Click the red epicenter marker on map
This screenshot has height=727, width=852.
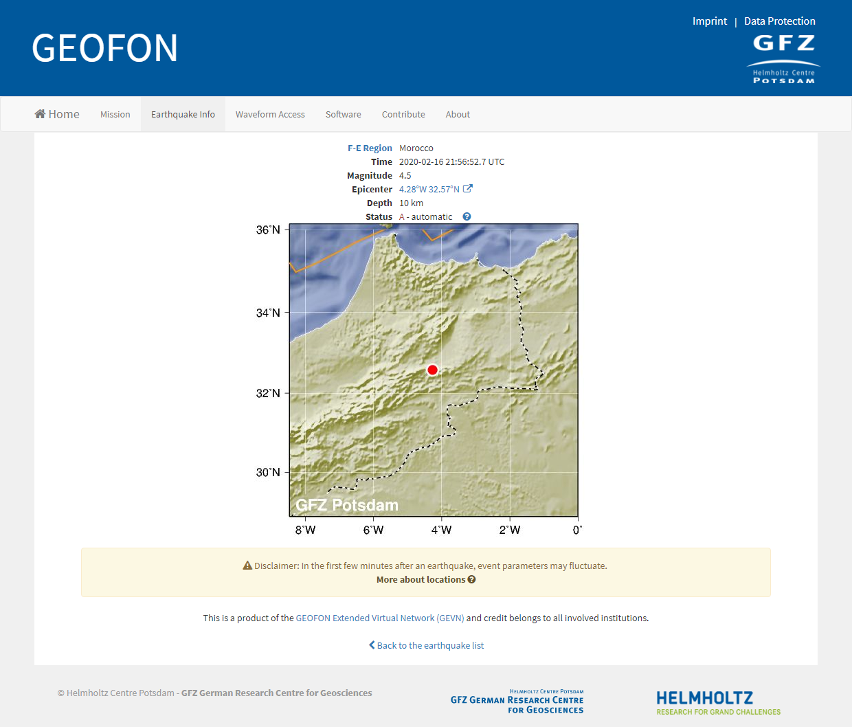point(432,370)
